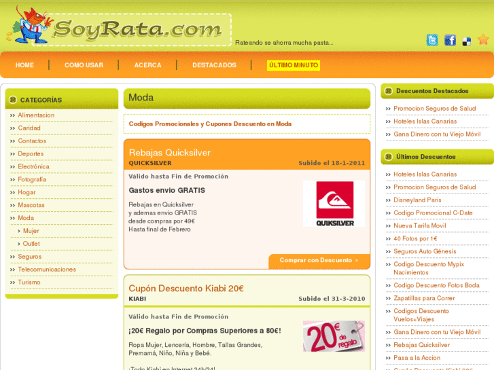Select Turismo category
Viewport: 494px width, 370px height.
29,282
